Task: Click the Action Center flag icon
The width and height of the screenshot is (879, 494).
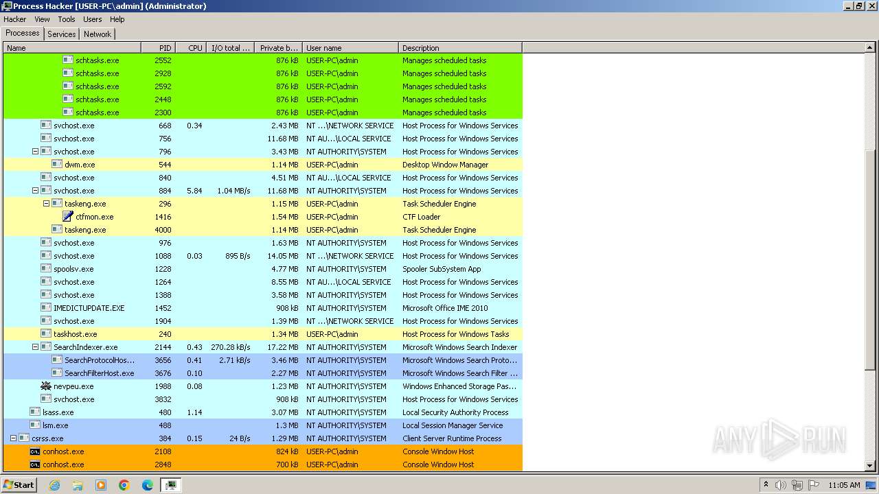Action: 814,485
